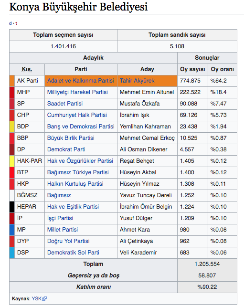Open Halkın Kurtuluş Partisi link
The height and width of the screenshot is (307, 244).
pos(75,184)
